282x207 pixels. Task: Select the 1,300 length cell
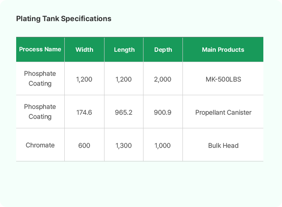click(124, 145)
